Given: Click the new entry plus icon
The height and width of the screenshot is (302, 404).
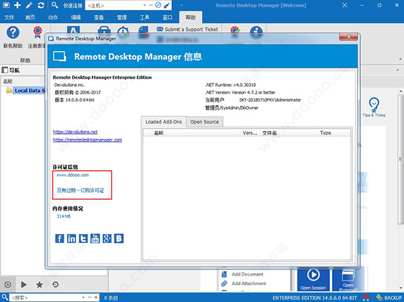Looking at the screenshot, I should pyautogui.click(x=18, y=5).
